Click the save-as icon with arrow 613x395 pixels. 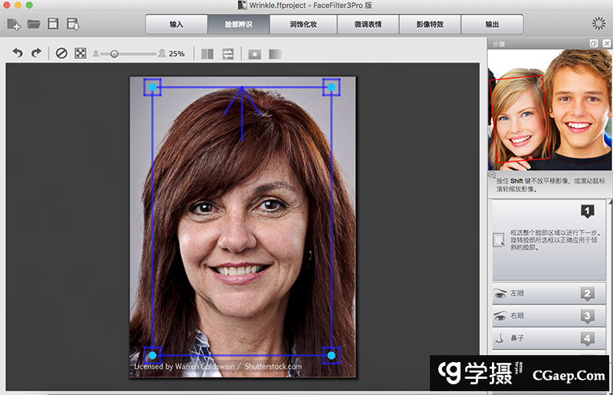[73, 24]
